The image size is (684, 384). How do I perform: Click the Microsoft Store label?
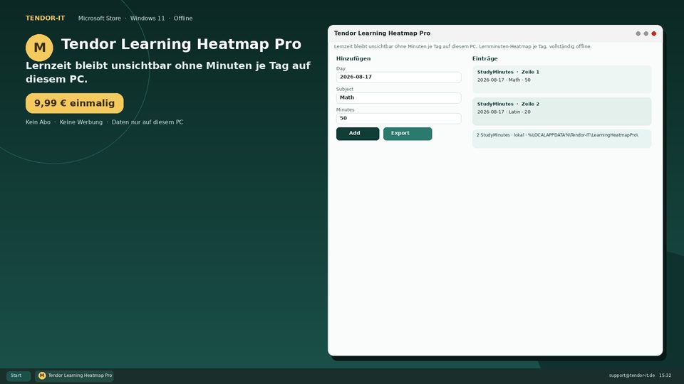point(100,18)
